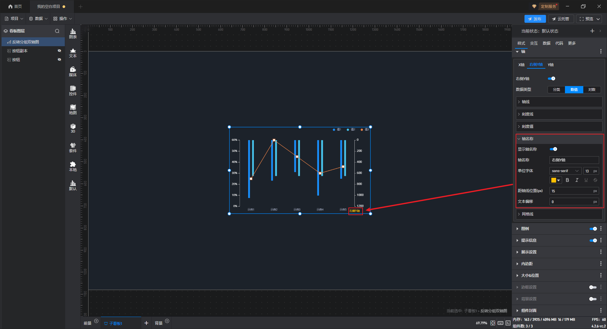The height and width of the screenshot is (329, 607).
Task: Click the italic text formatting icon
Action: 577,180
